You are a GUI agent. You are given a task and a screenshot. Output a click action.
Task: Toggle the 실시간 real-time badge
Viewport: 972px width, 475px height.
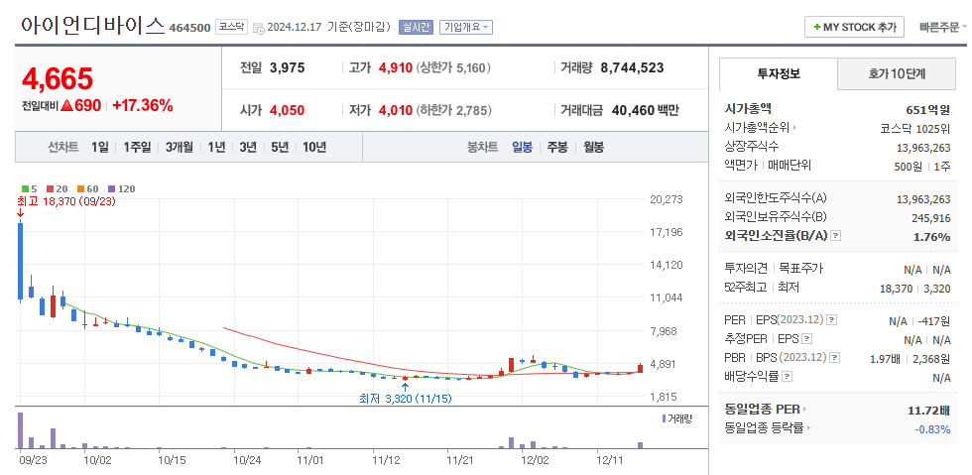coord(417,28)
